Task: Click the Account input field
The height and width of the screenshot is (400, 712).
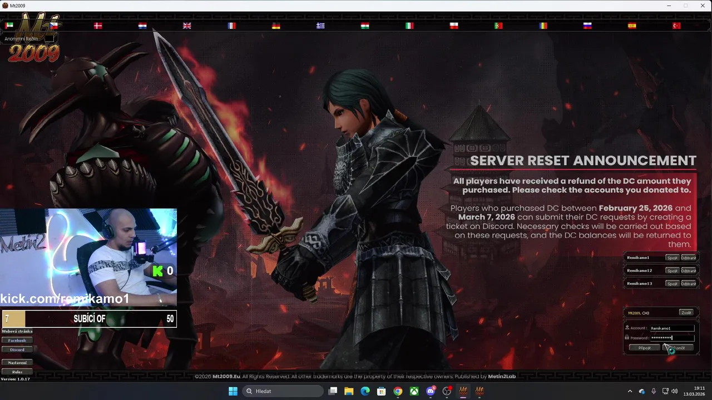Action: pyautogui.click(x=672, y=328)
